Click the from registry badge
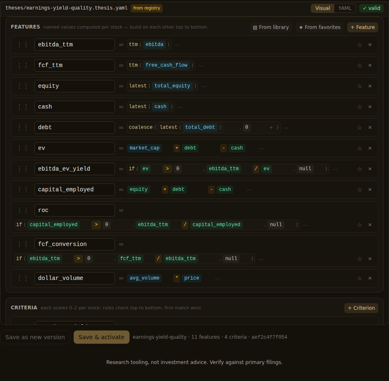389x381 pixels. click(146, 8)
